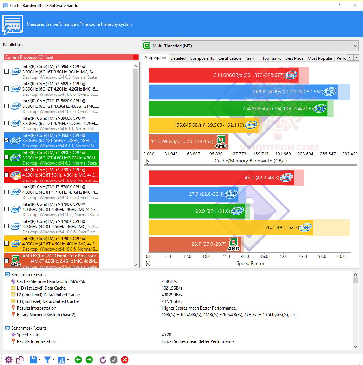Image resolution: width=363 pixels, height=365 pixels.
Task: Click the grey checkmark OK icon
Action: pos(114,360)
